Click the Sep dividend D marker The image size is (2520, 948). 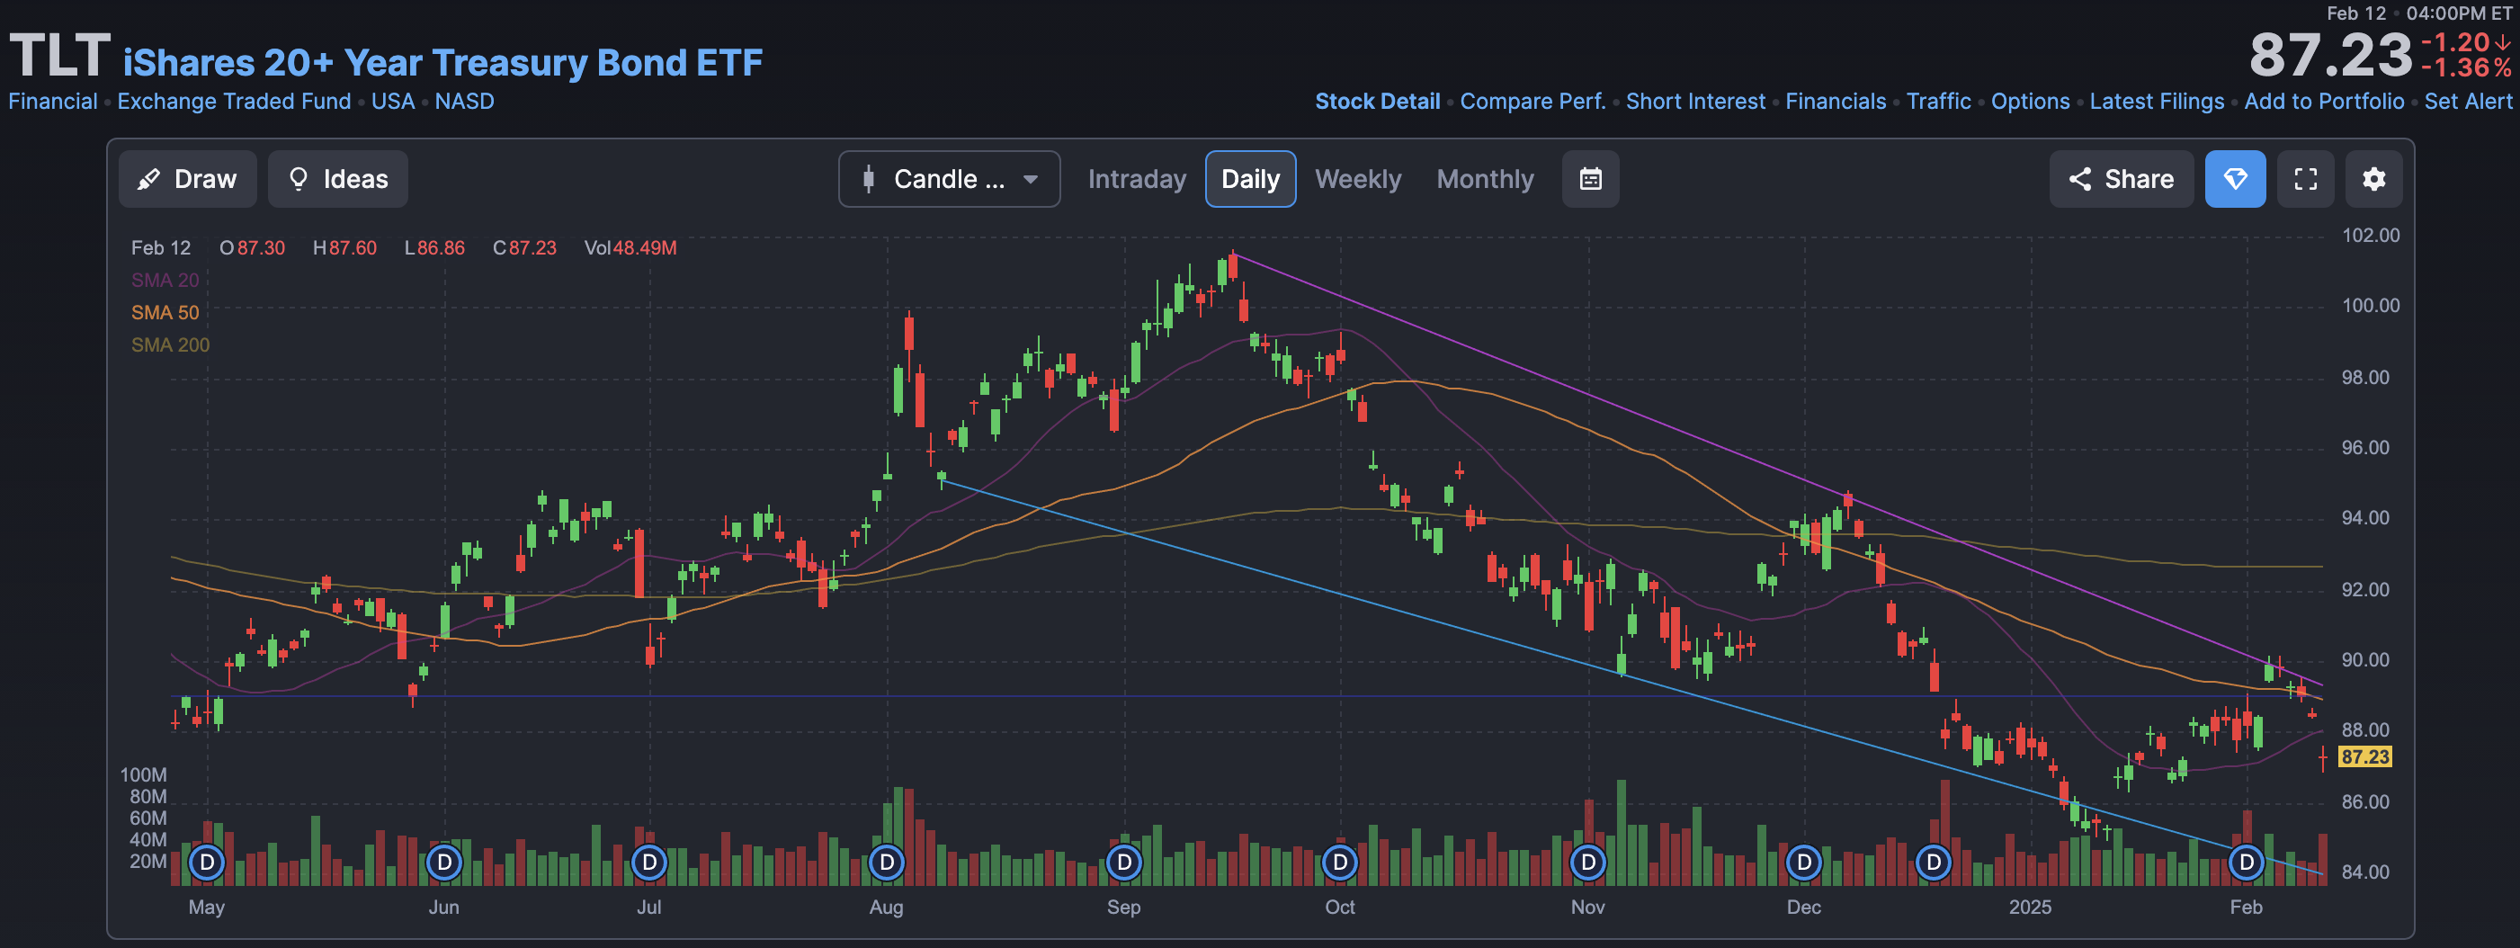click(x=1125, y=863)
